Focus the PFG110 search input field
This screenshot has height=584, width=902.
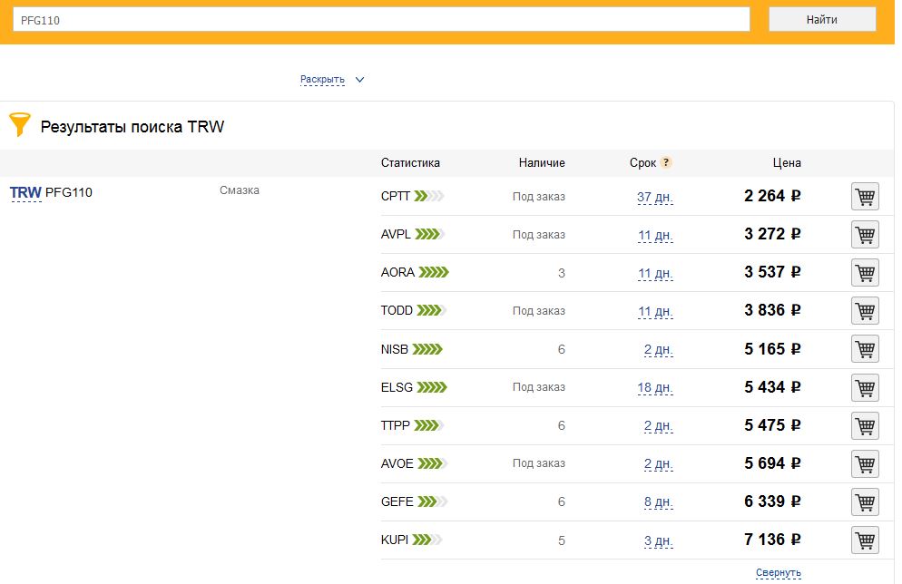(x=381, y=20)
